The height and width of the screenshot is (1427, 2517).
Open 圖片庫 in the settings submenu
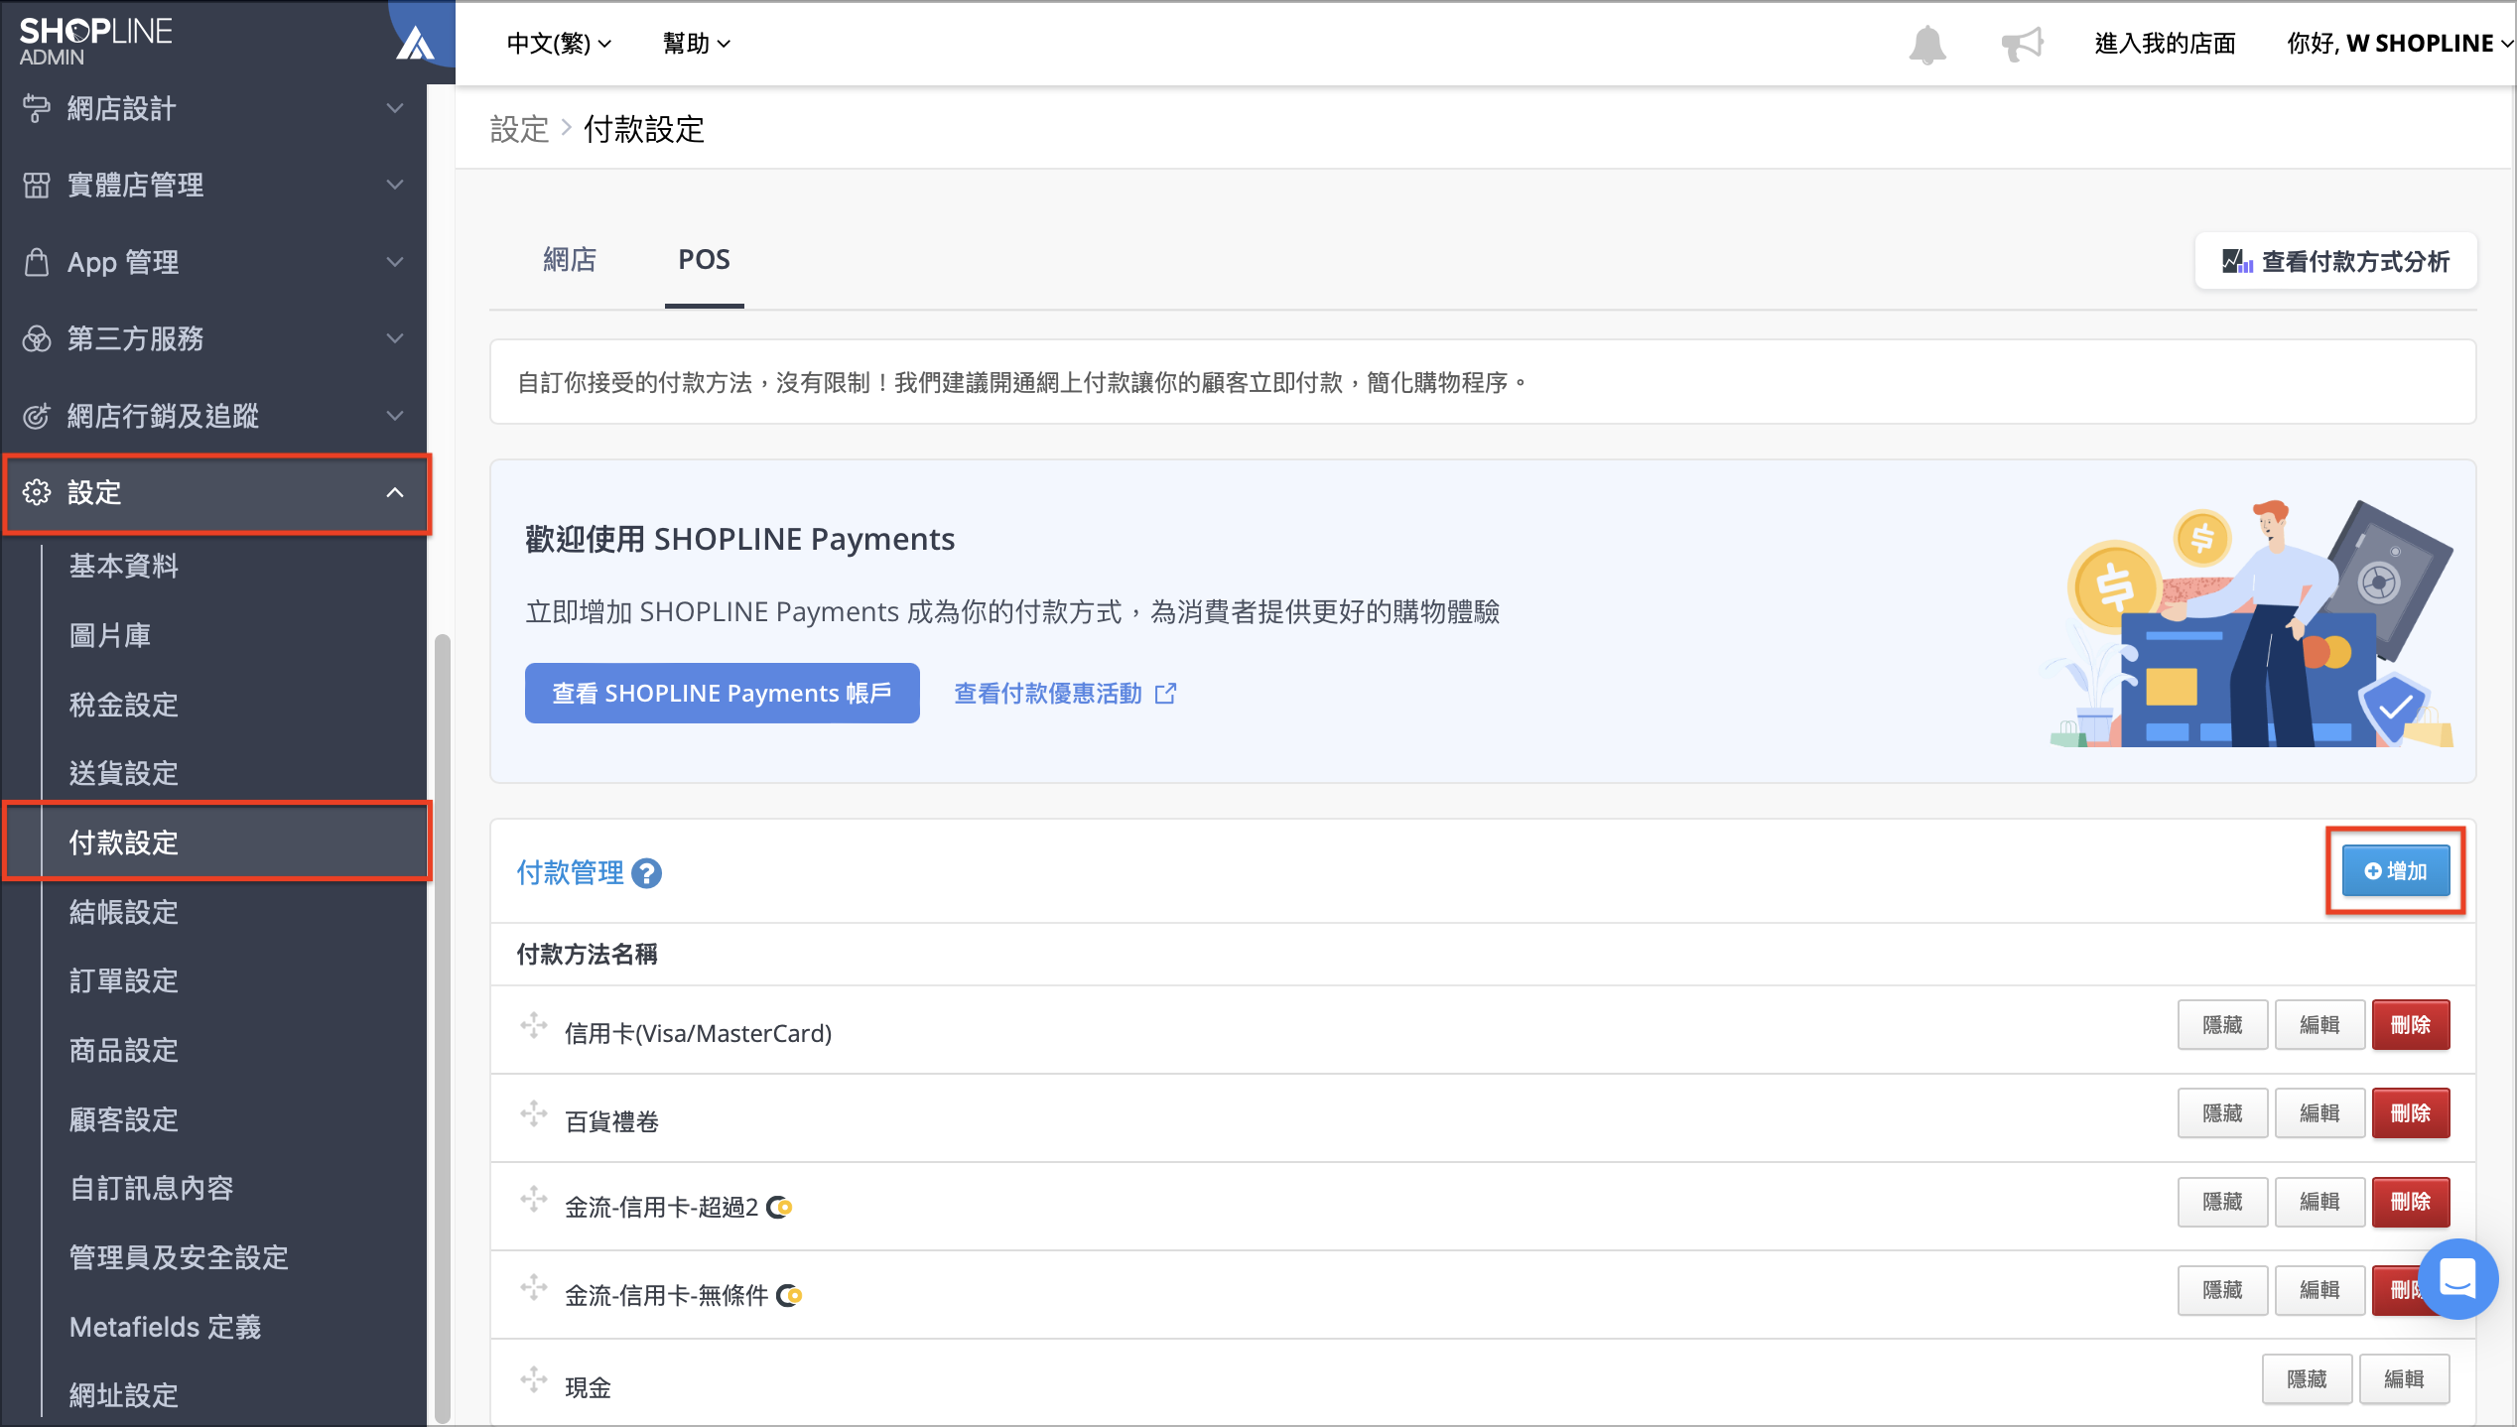[109, 635]
